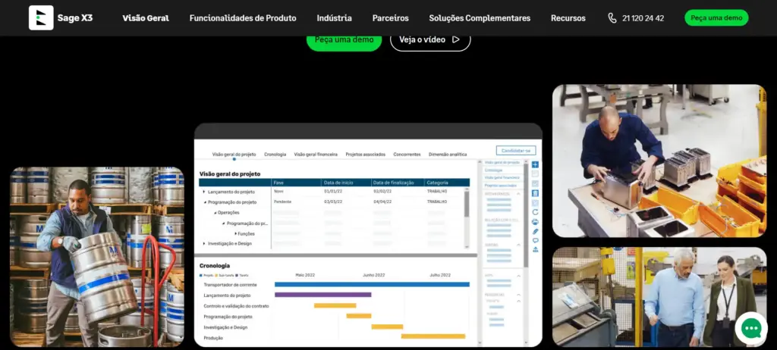Expand the Lançamento do projeto tree row
777x350 pixels.
pyautogui.click(x=204, y=192)
